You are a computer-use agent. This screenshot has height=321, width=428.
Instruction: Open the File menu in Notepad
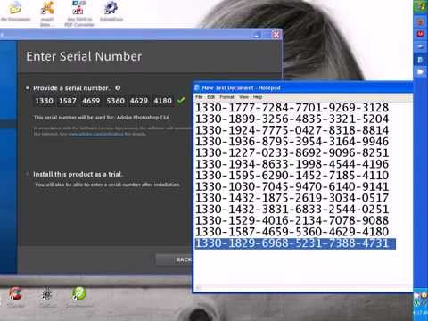click(x=199, y=97)
